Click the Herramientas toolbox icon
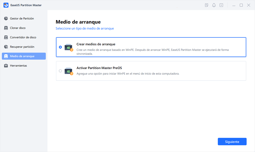 (x=6, y=66)
